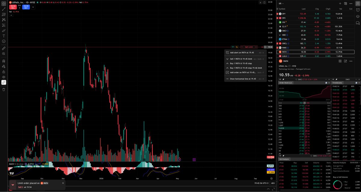Viewport: 361px width, 192px height.
Task: Click the trash remove drawings icon
Action: pos(4,89)
